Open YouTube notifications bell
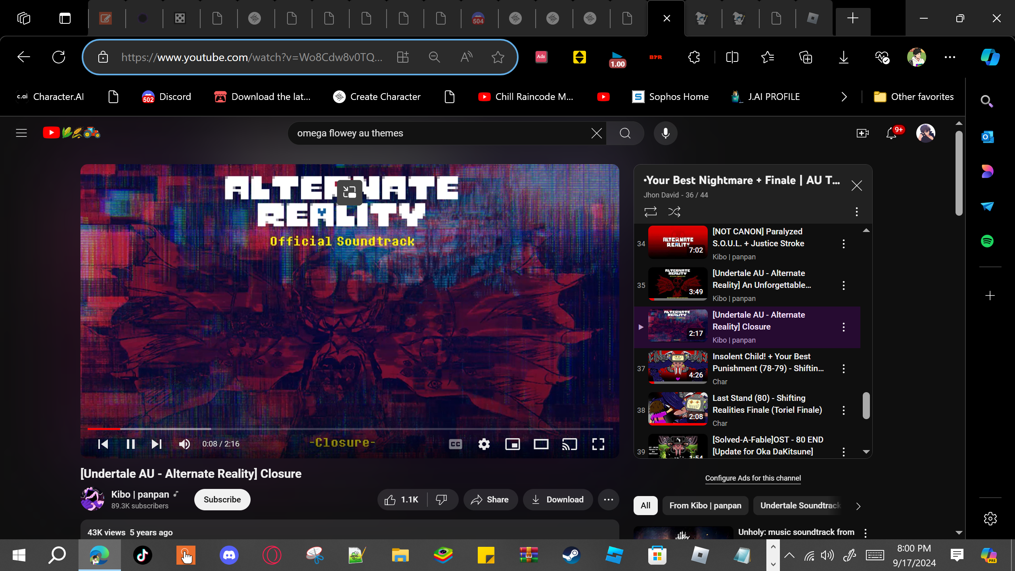This screenshot has height=571, width=1015. click(891, 133)
